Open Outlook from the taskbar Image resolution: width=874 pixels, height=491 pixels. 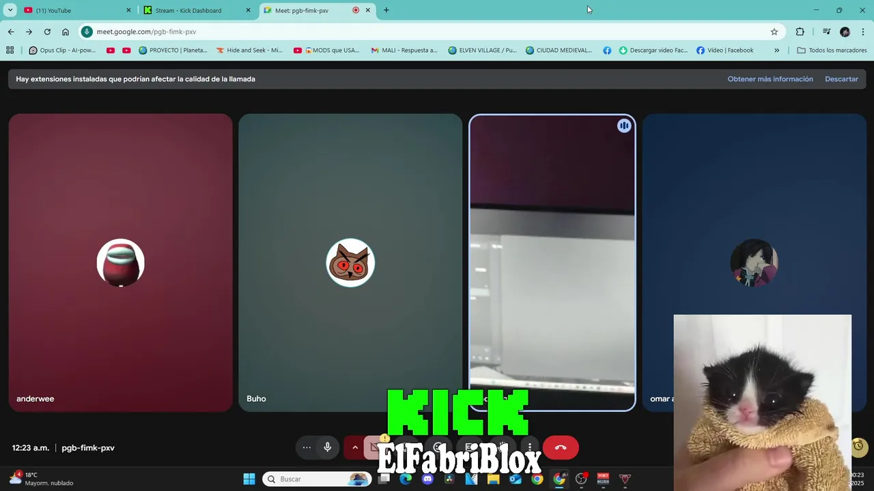coord(515,479)
